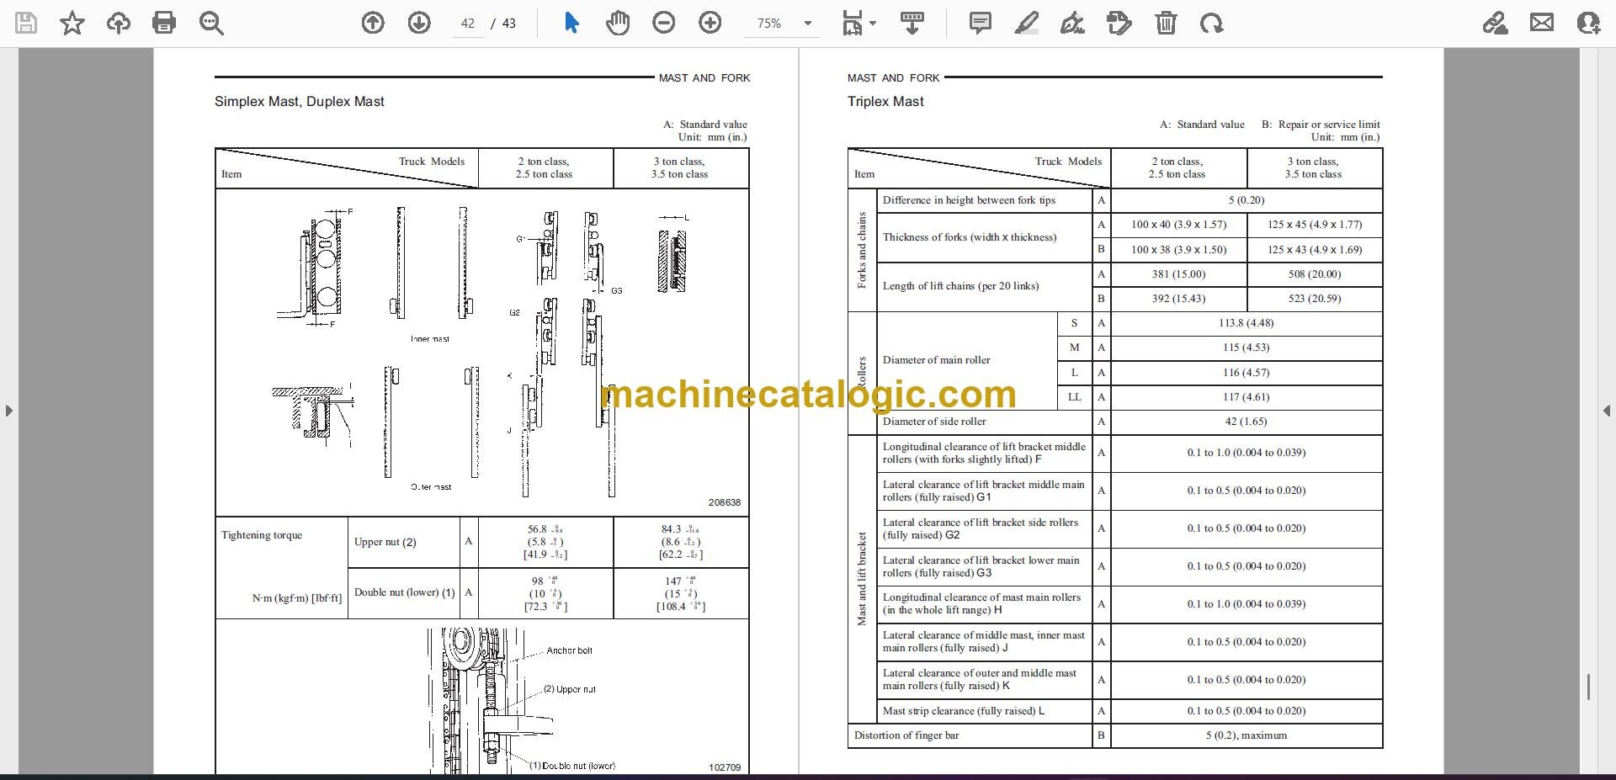Click the '117 (4.61)' LL roller value

[x=1246, y=397]
